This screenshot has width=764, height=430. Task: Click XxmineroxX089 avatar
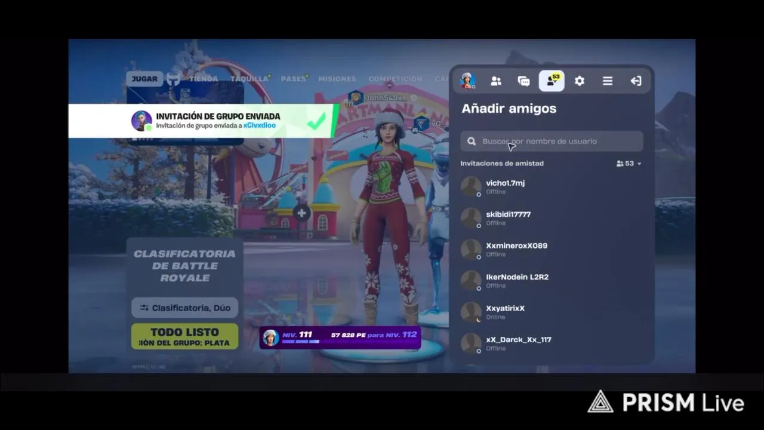tap(471, 249)
